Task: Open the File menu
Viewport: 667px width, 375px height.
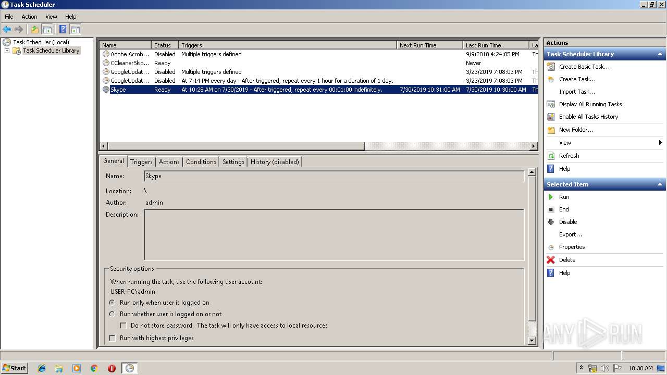Action: coord(9,17)
